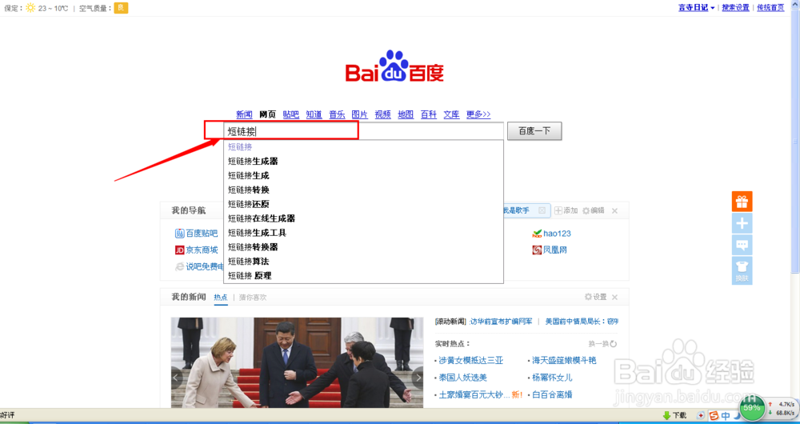
Task: Choose suggestion 短链接生成器
Action: pyautogui.click(x=363, y=162)
